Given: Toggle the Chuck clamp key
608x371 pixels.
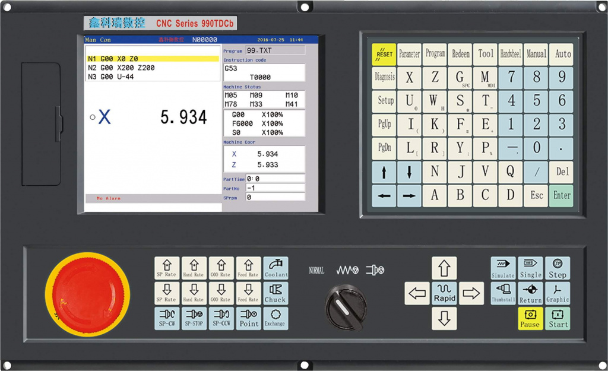Looking at the screenshot, I should click(275, 293).
